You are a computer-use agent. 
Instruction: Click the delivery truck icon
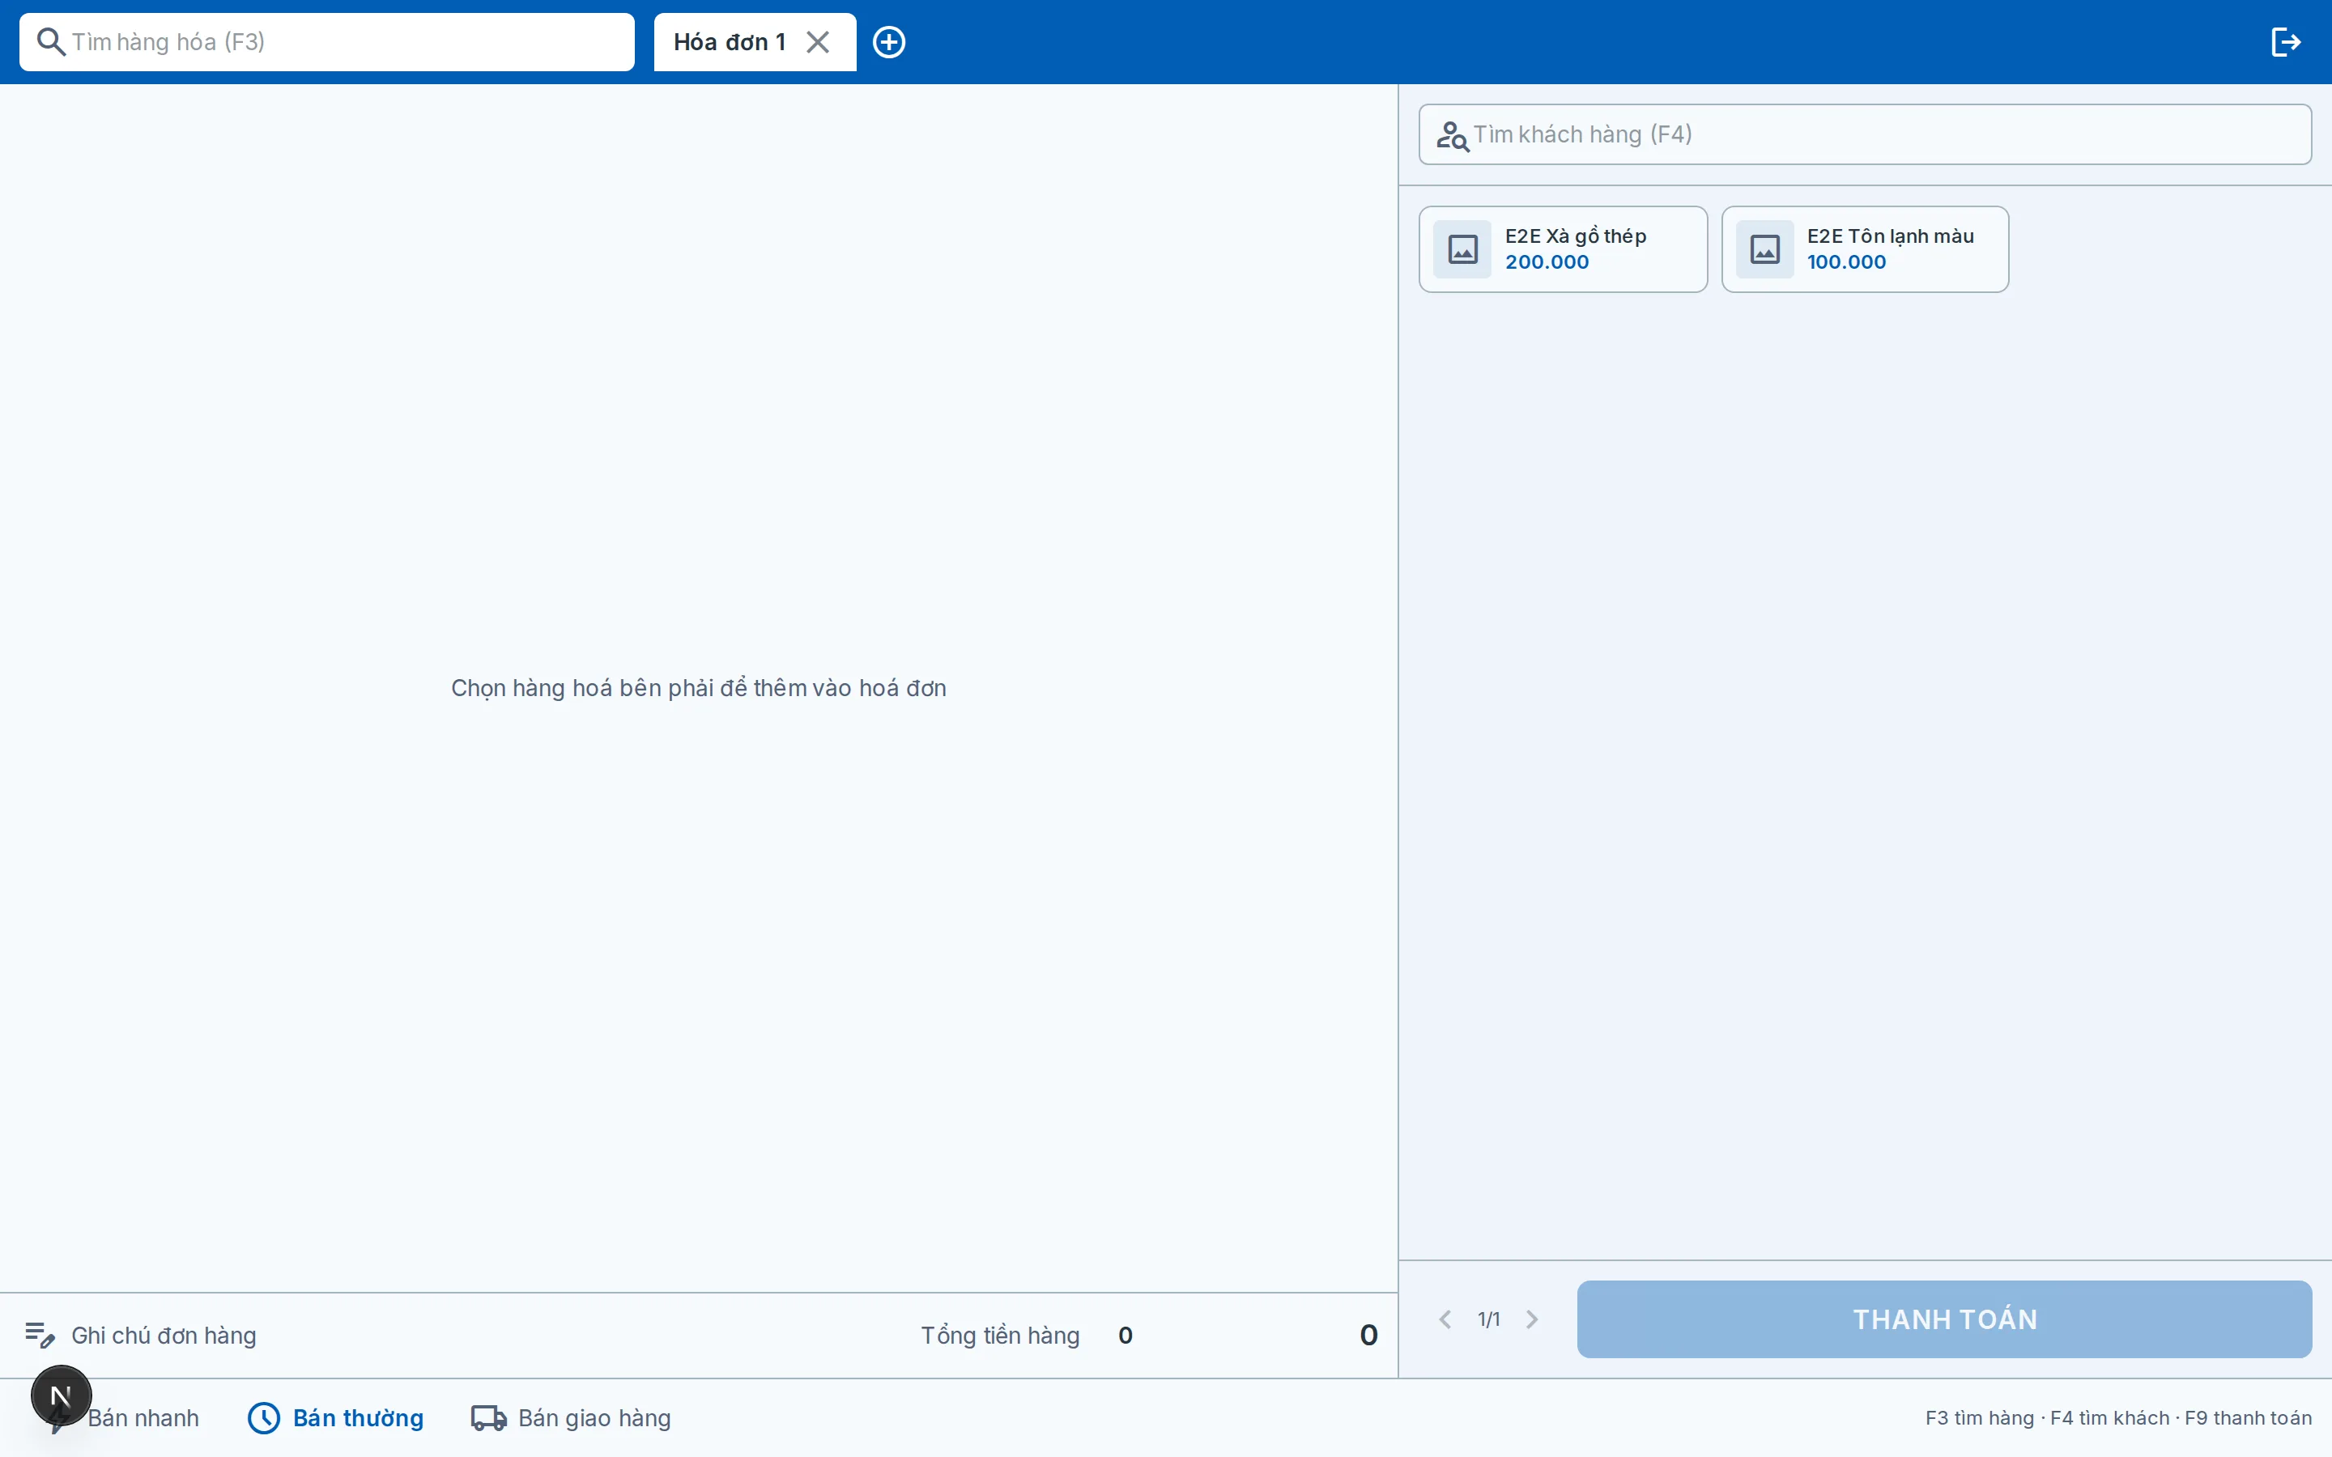point(488,1418)
